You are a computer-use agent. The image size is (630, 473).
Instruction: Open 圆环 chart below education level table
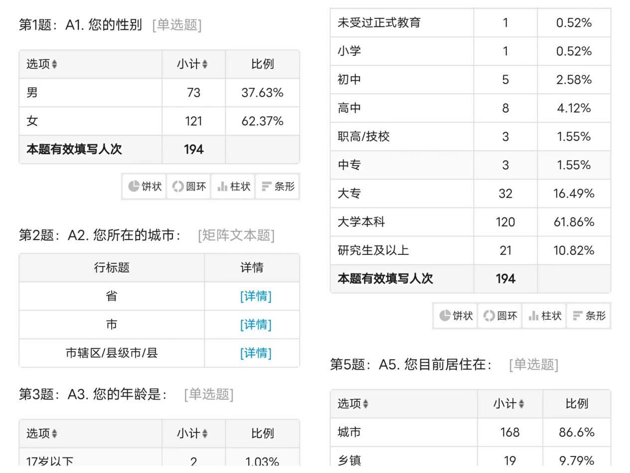point(500,316)
